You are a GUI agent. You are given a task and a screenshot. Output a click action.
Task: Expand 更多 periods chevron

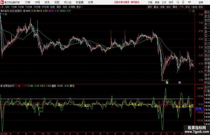click(x=82, y=7)
